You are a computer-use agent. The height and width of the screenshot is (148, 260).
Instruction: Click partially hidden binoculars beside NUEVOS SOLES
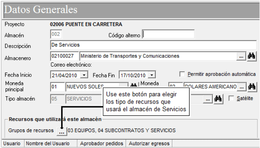(x=134, y=85)
